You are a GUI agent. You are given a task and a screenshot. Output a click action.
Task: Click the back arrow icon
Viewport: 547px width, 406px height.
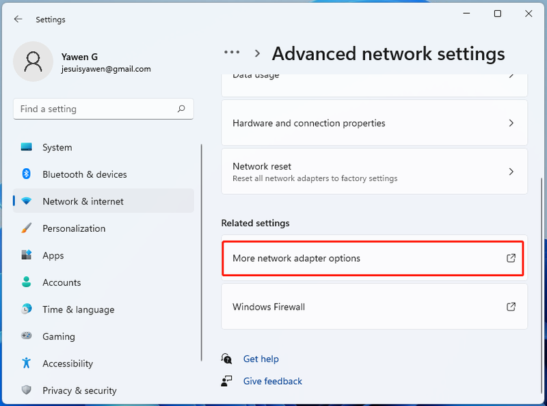(x=18, y=19)
